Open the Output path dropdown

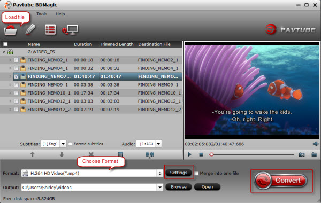tap(160, 187)
